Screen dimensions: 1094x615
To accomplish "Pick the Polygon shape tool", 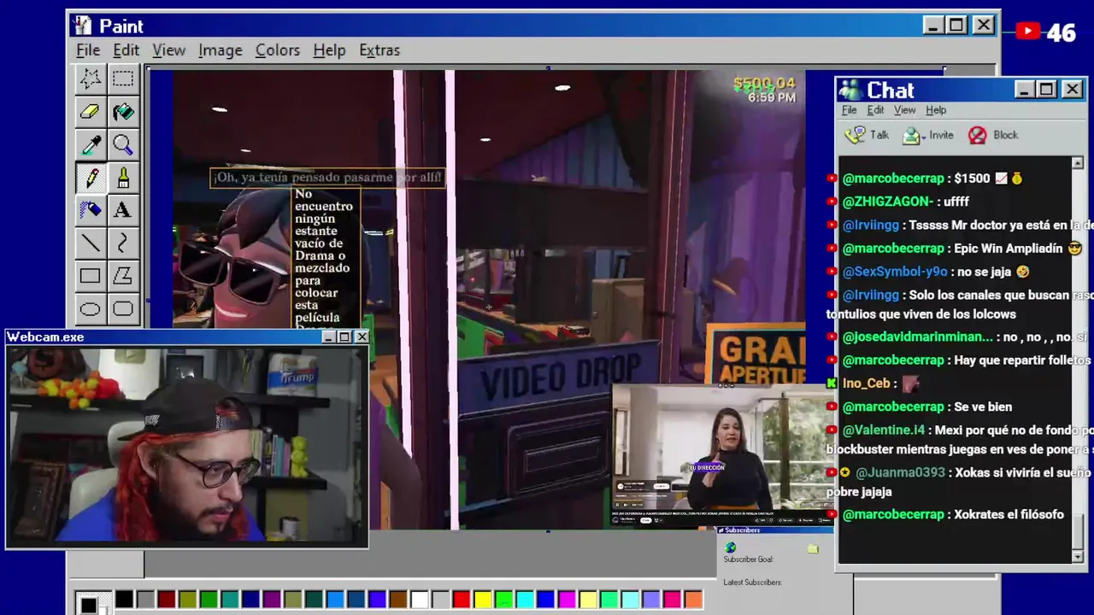I will 123,276.
